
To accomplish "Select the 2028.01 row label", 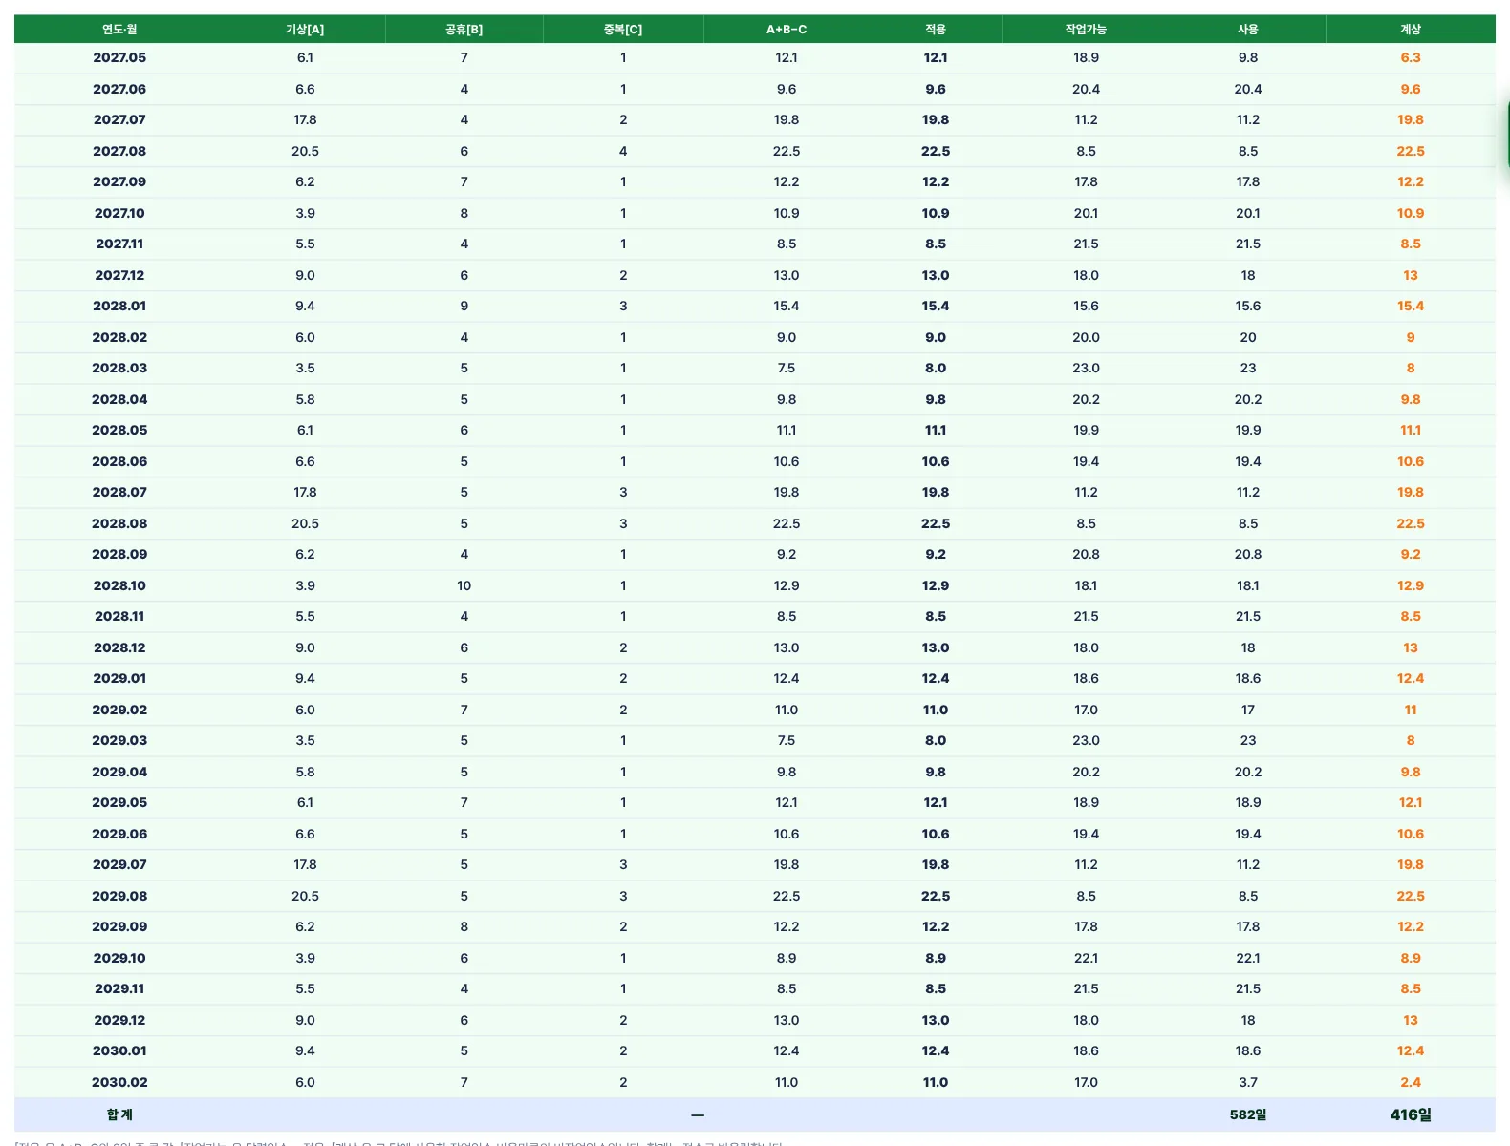I will [x=119, y=306].
